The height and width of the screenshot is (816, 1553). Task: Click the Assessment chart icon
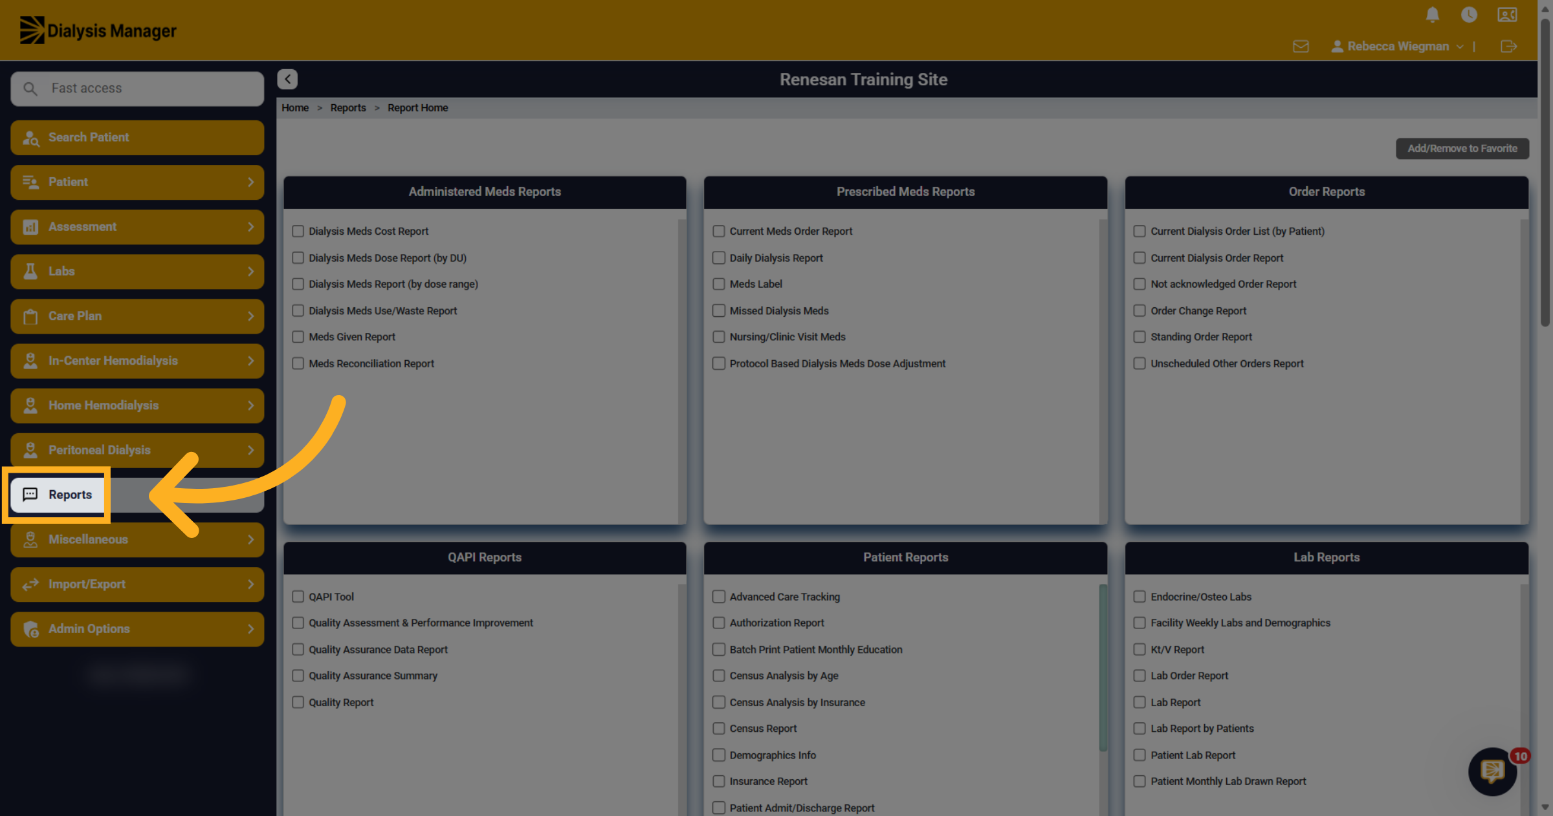click(x=30, y=227)
